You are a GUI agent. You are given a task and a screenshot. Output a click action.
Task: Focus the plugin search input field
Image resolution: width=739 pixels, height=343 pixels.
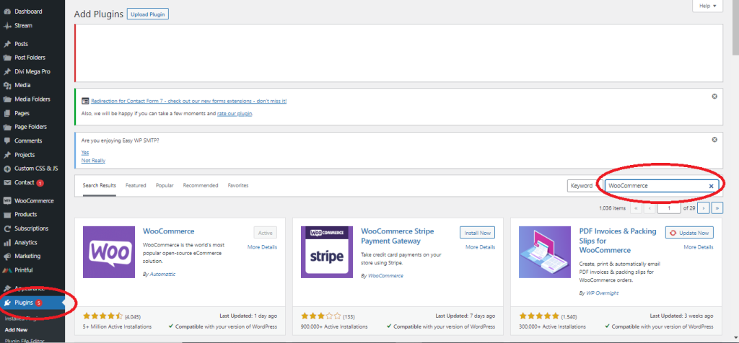coord(663,185)
